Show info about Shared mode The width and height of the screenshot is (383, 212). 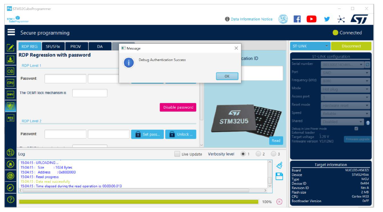point(368,123)
